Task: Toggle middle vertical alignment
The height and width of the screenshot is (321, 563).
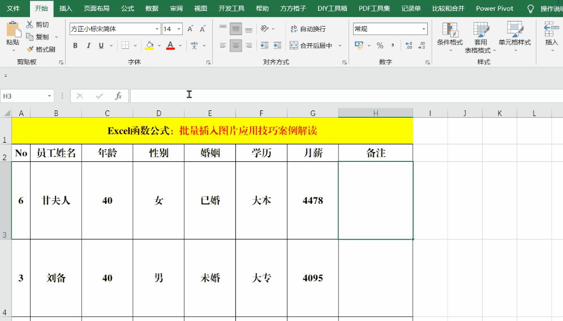Action: [235, 29]
